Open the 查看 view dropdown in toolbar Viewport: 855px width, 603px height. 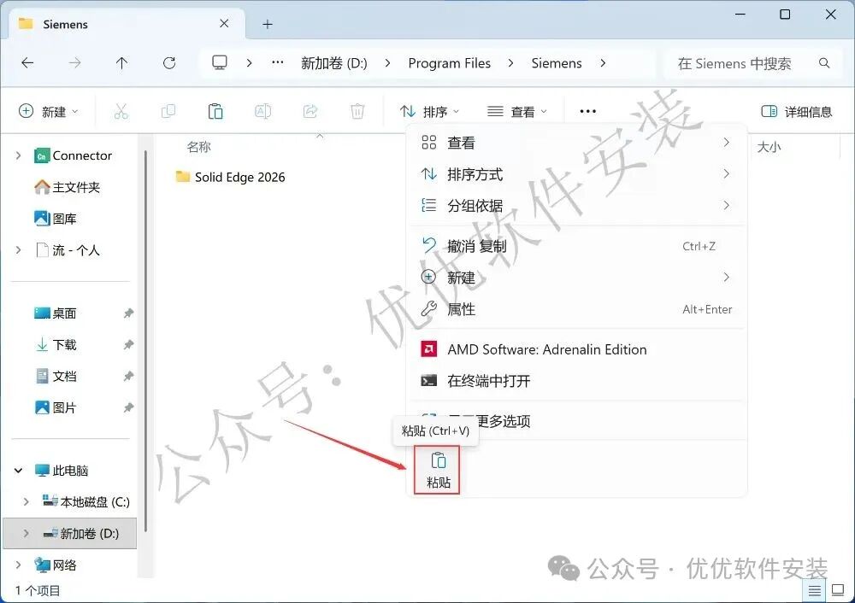[517, 112]
